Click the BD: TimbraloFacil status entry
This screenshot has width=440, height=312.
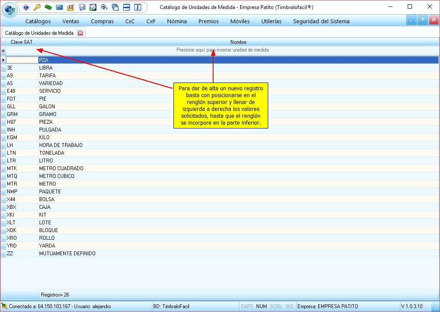pos(171,306)
